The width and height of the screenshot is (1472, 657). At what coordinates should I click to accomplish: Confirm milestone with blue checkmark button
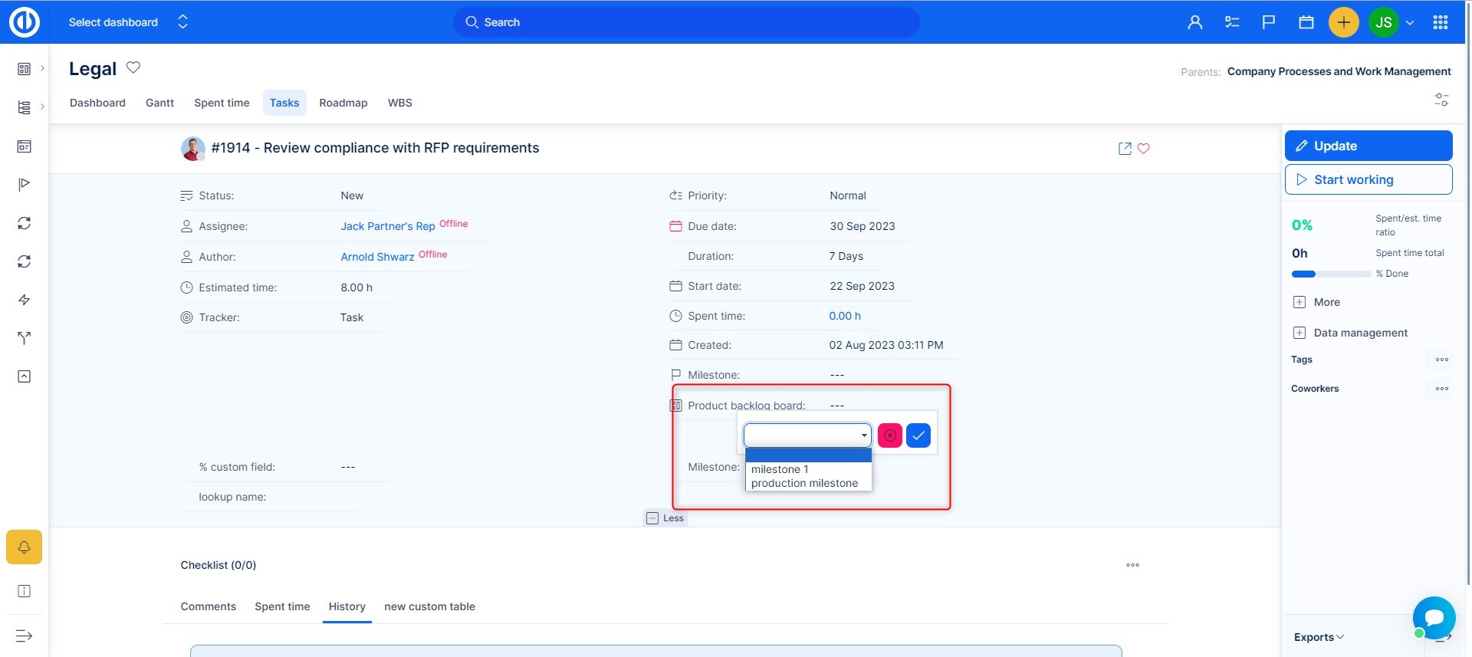(x=918, y=435)
